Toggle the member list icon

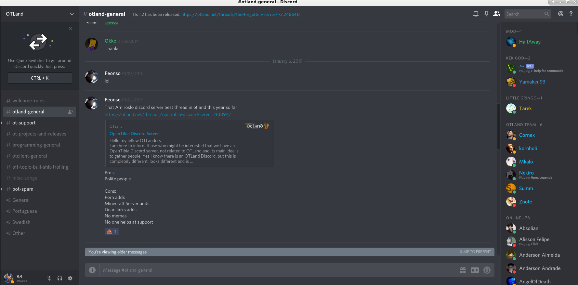[496, 14]
